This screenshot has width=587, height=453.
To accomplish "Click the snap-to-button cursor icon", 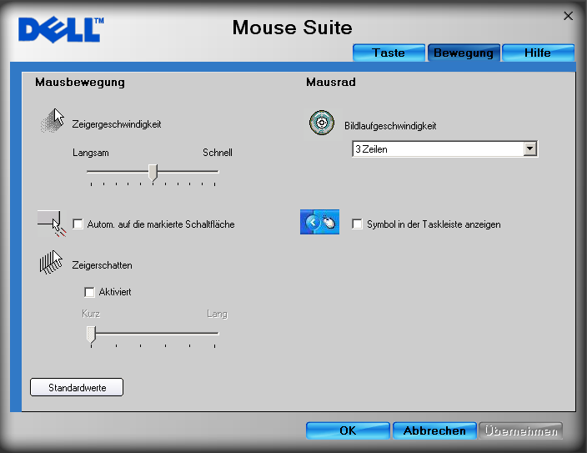I will 52,224.
